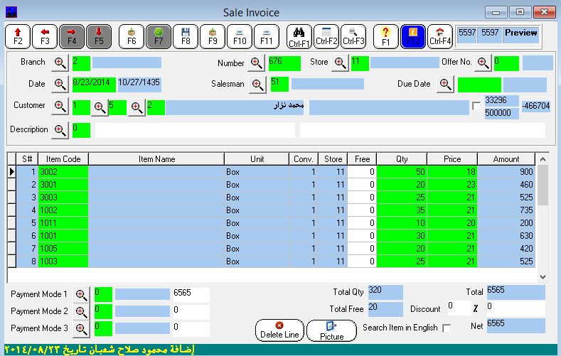Open the Branch lookup magnifier
The image size is (561, 356).
60,63
